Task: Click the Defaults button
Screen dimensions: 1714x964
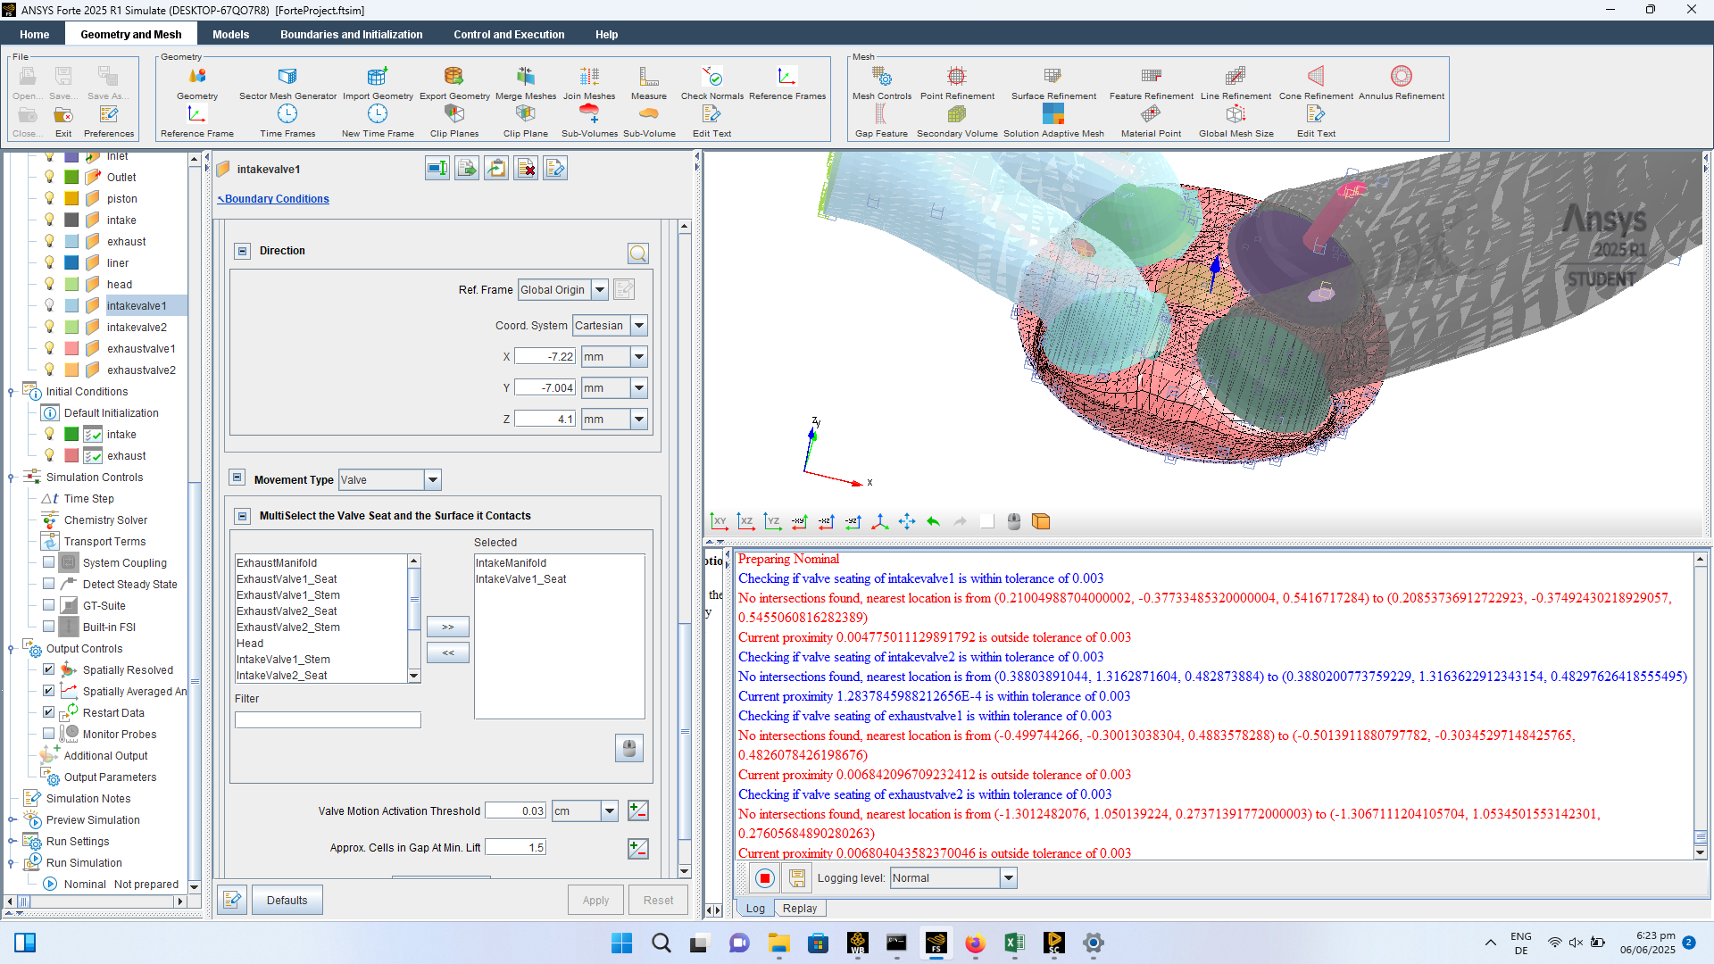Action: click(x=287, y=900)
